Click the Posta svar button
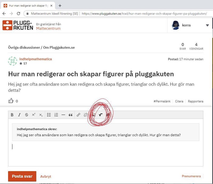 pos(22,176)
